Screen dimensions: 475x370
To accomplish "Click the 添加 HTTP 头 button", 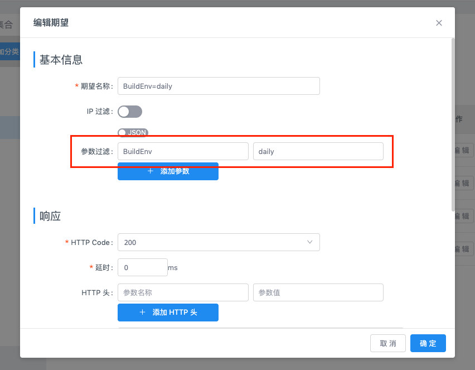I will tap(168, 313).
